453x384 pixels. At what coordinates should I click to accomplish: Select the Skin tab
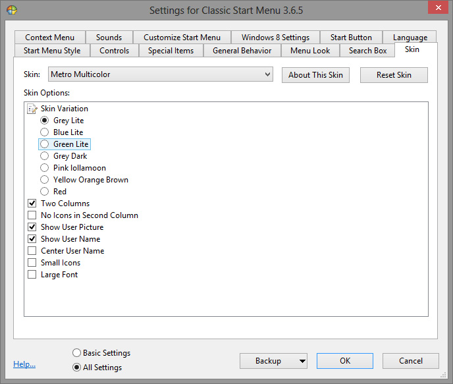(412, 49)
